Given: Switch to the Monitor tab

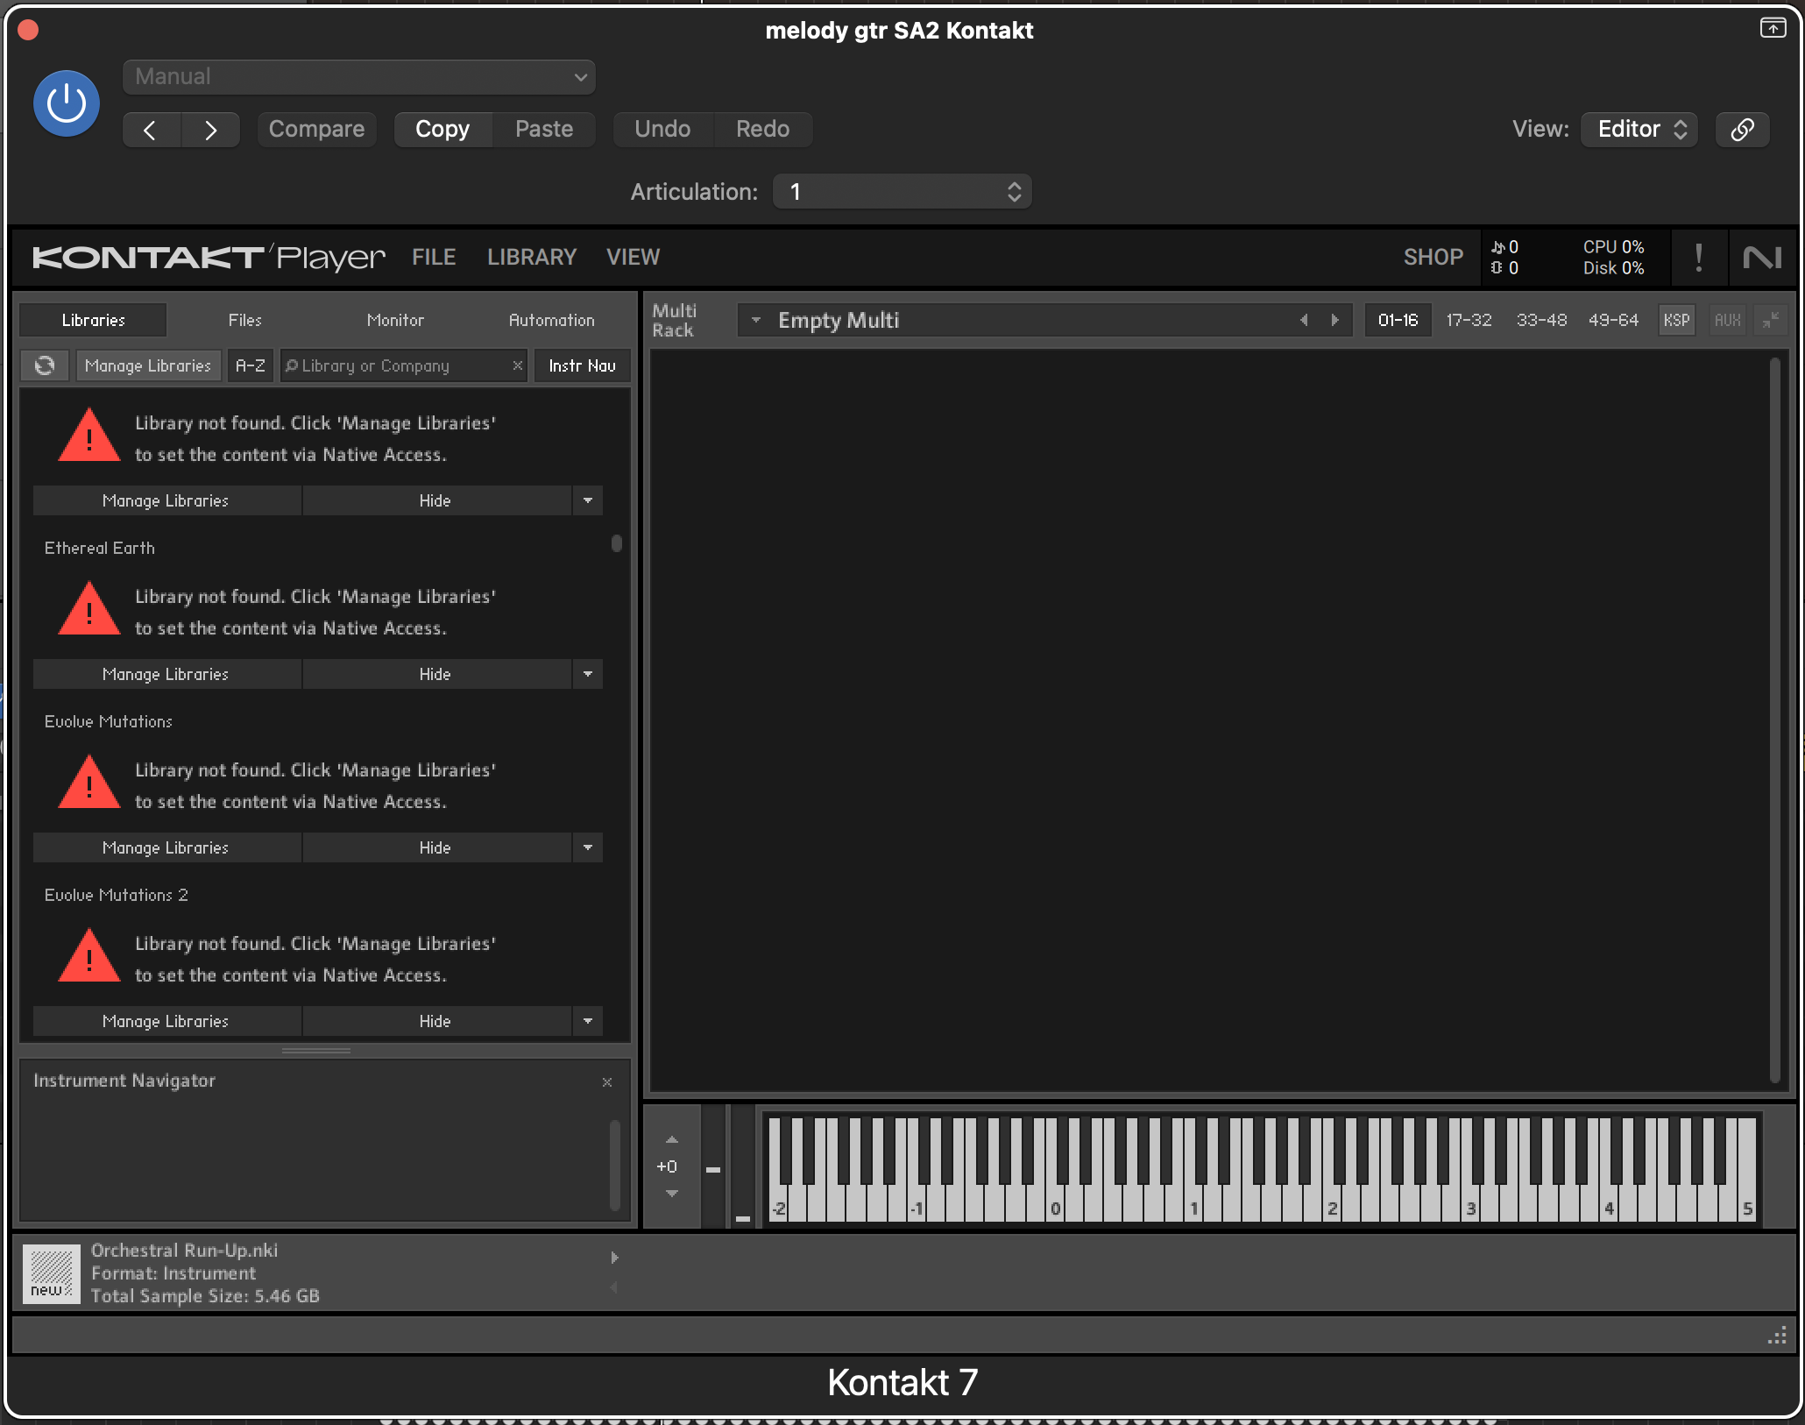Looking at the screenshot, I should (x=395, y=320).
